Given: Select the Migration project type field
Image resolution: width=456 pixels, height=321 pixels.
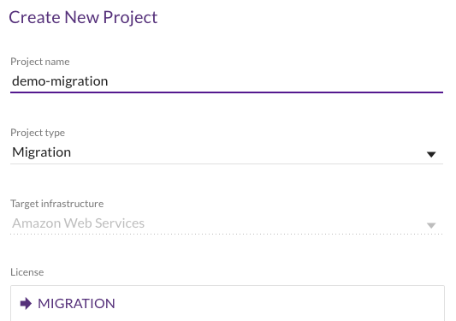Looking at the screenshot, I should coord(227,152).
